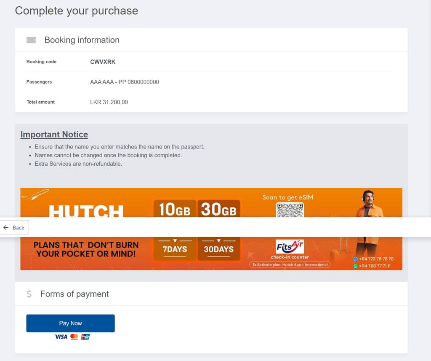
Task: Click the 'To Activate plan: Hutch App' pill
Action: [x=290, y=264]
